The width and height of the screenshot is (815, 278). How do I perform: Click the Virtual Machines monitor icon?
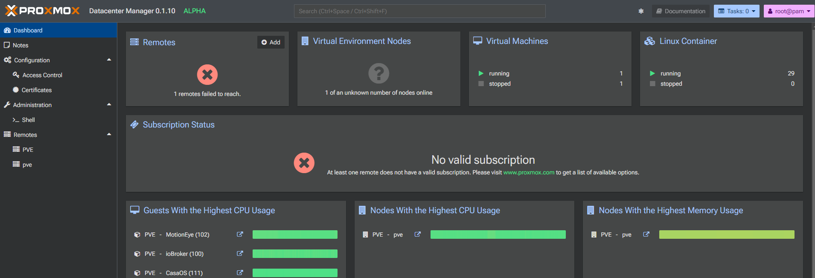[478, 41]
